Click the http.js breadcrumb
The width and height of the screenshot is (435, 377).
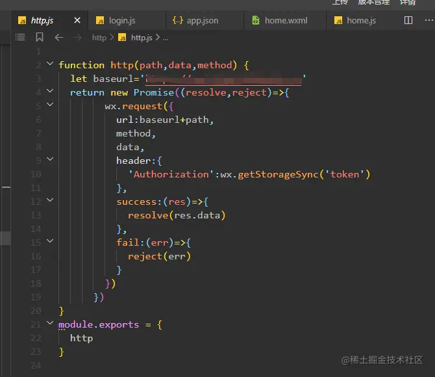tap(142, 38)
